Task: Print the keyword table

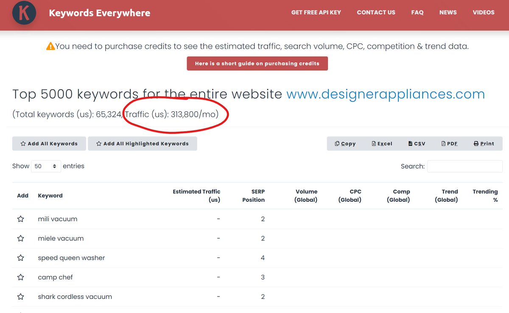Action: click(x=484, y=144)
